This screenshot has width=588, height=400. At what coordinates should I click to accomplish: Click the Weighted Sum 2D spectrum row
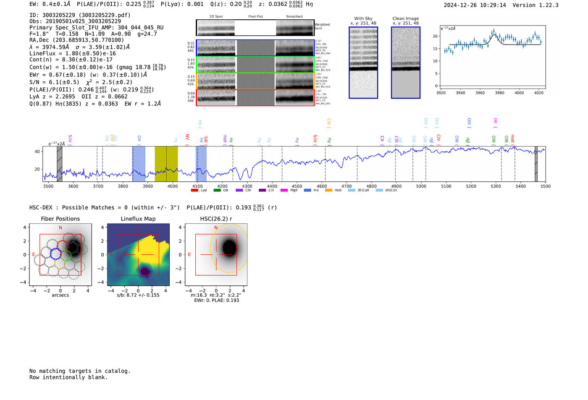255,28
